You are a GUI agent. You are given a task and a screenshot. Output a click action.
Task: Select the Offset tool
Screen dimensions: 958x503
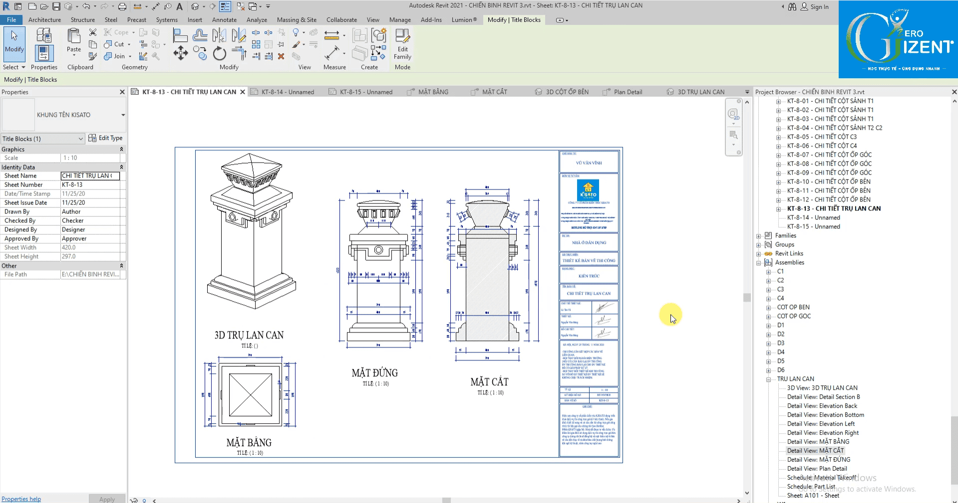[200, 35]
